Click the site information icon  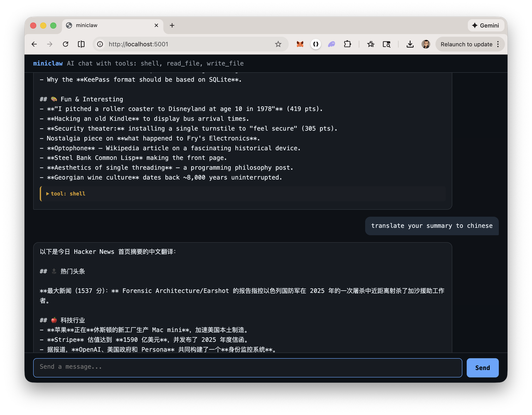[100, 44]
